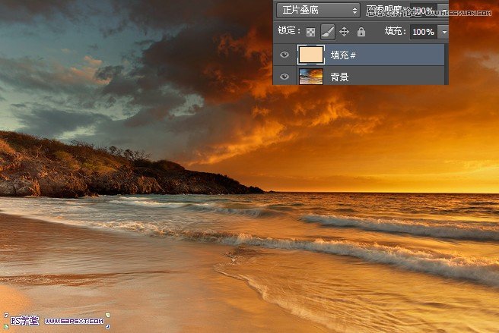Toggle lock image pixels brush icon
499x333 pixels.
coord(327,32)
